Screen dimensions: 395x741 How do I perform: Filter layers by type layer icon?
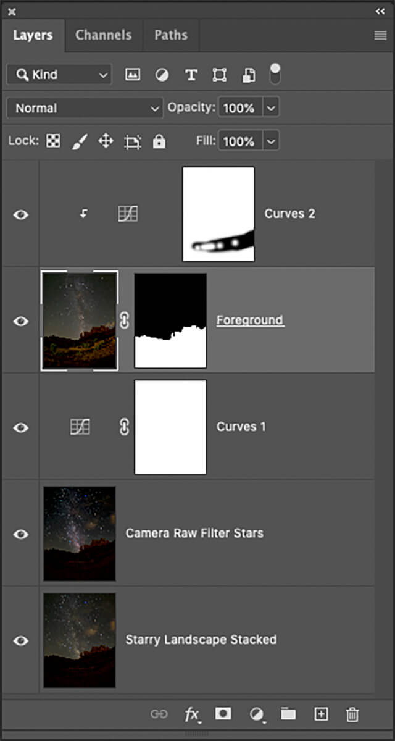coord(191,75)
